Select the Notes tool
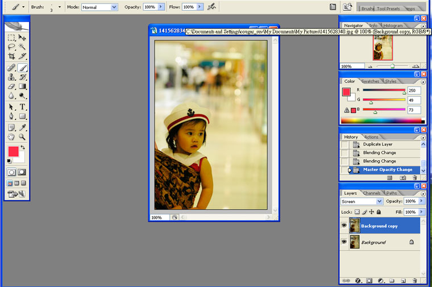This screenshot has width=432, height=287. coord(11,127)
